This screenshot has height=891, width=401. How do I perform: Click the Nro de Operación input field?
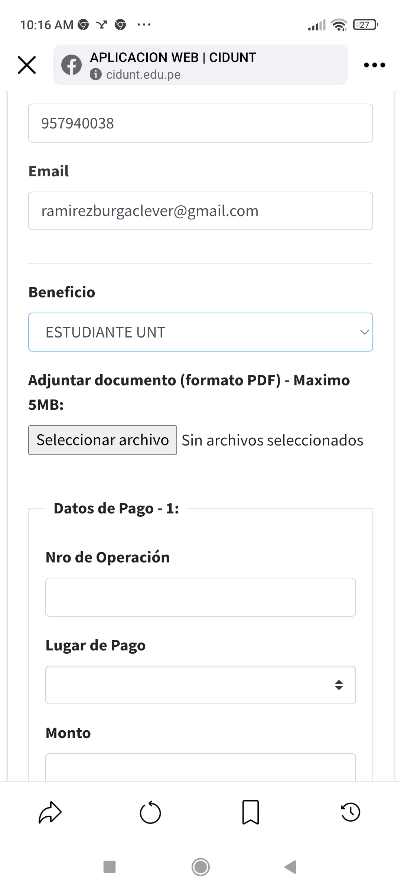(x=200, y=597)
